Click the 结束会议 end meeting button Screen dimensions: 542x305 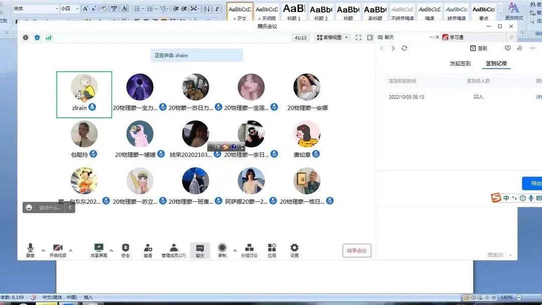(x=356, y=250)
